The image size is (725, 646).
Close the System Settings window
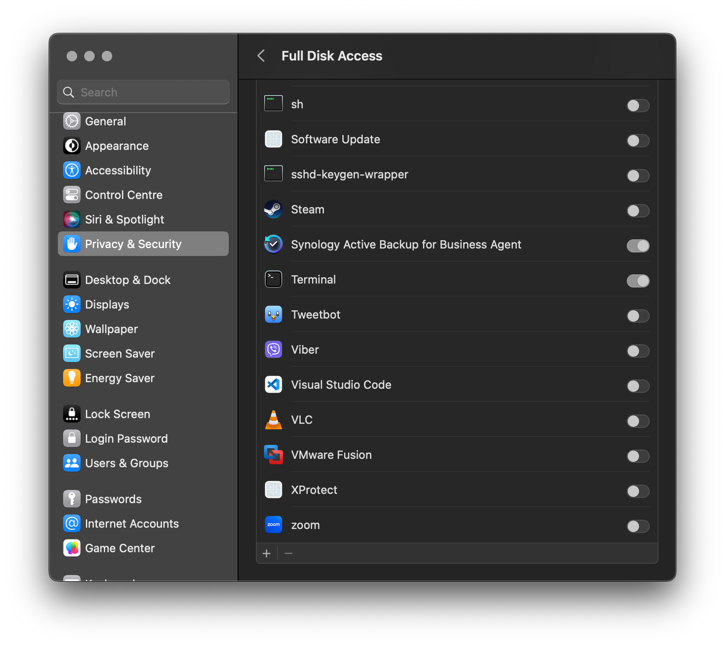pyautogui.click(x=72, y=56)
